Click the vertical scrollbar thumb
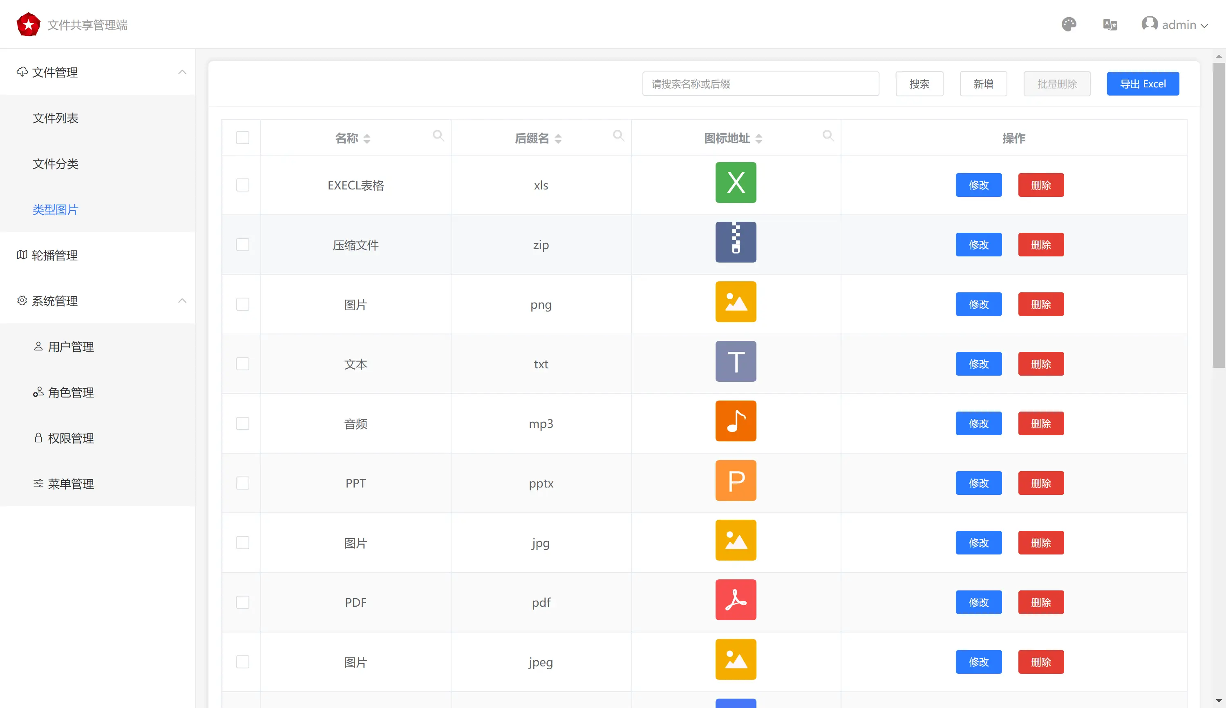This screenshot has height=708, width=1226. pyautogui.click(x=1219, y=215)
